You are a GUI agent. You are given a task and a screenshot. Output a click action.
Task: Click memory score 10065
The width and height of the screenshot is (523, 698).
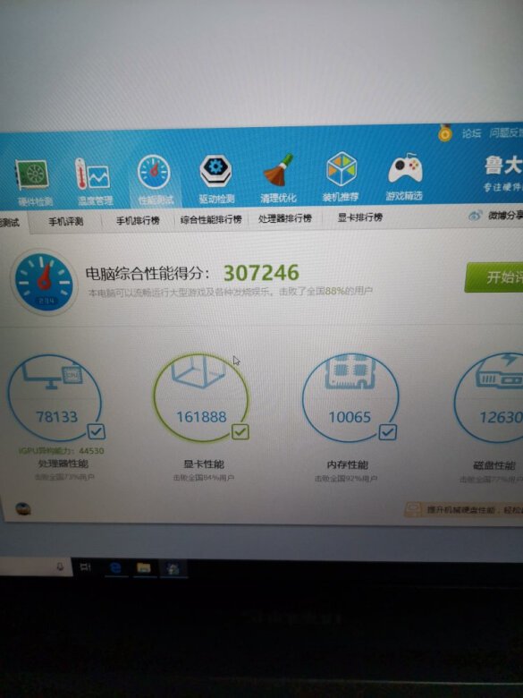350,417
